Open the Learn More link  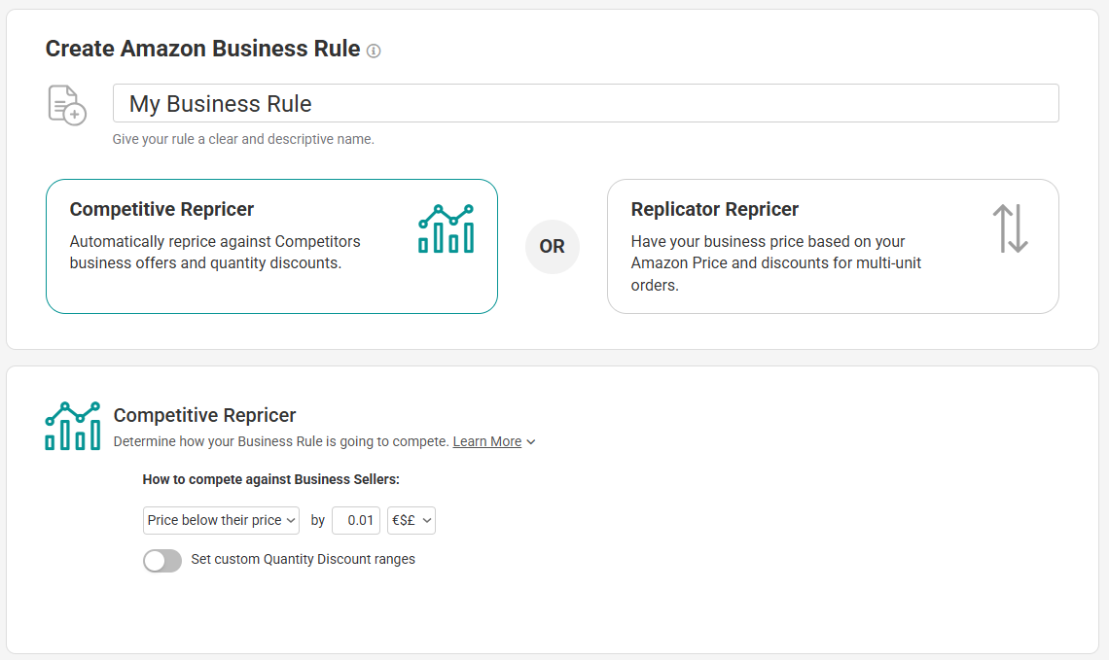[x=486, y=441]
